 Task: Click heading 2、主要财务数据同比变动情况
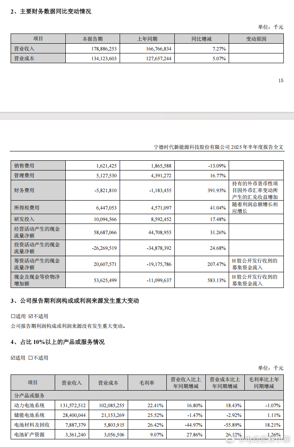[x=51, y=11]
